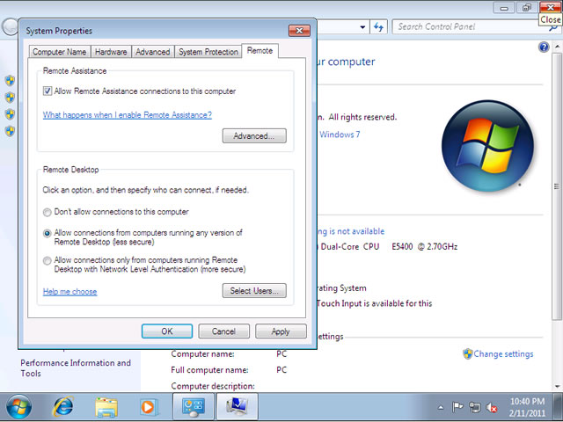The height and width of the screenshot is (422, 563).
Task: Switch to the Advanced tab
Action: pyautogui.click(x=152, y=52)
